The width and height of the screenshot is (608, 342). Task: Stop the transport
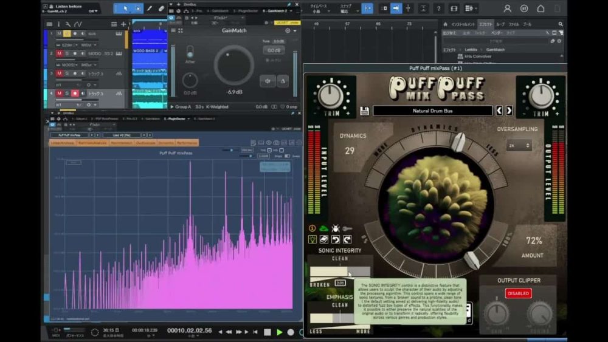267,332
